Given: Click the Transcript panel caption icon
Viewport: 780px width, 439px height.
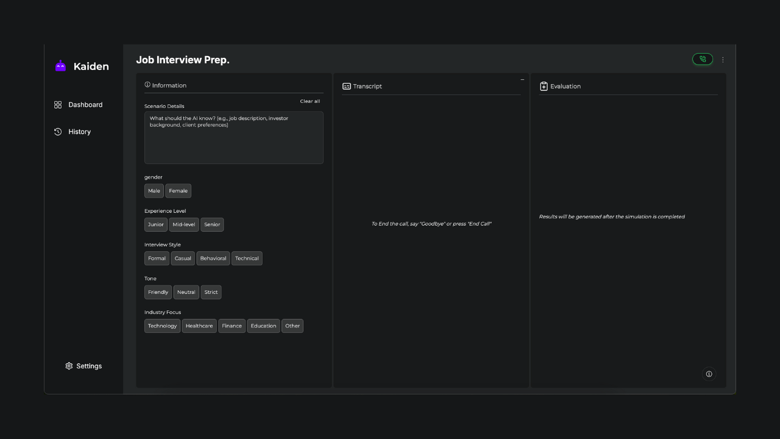Looking at the screenshot, I should click(347, 87).
